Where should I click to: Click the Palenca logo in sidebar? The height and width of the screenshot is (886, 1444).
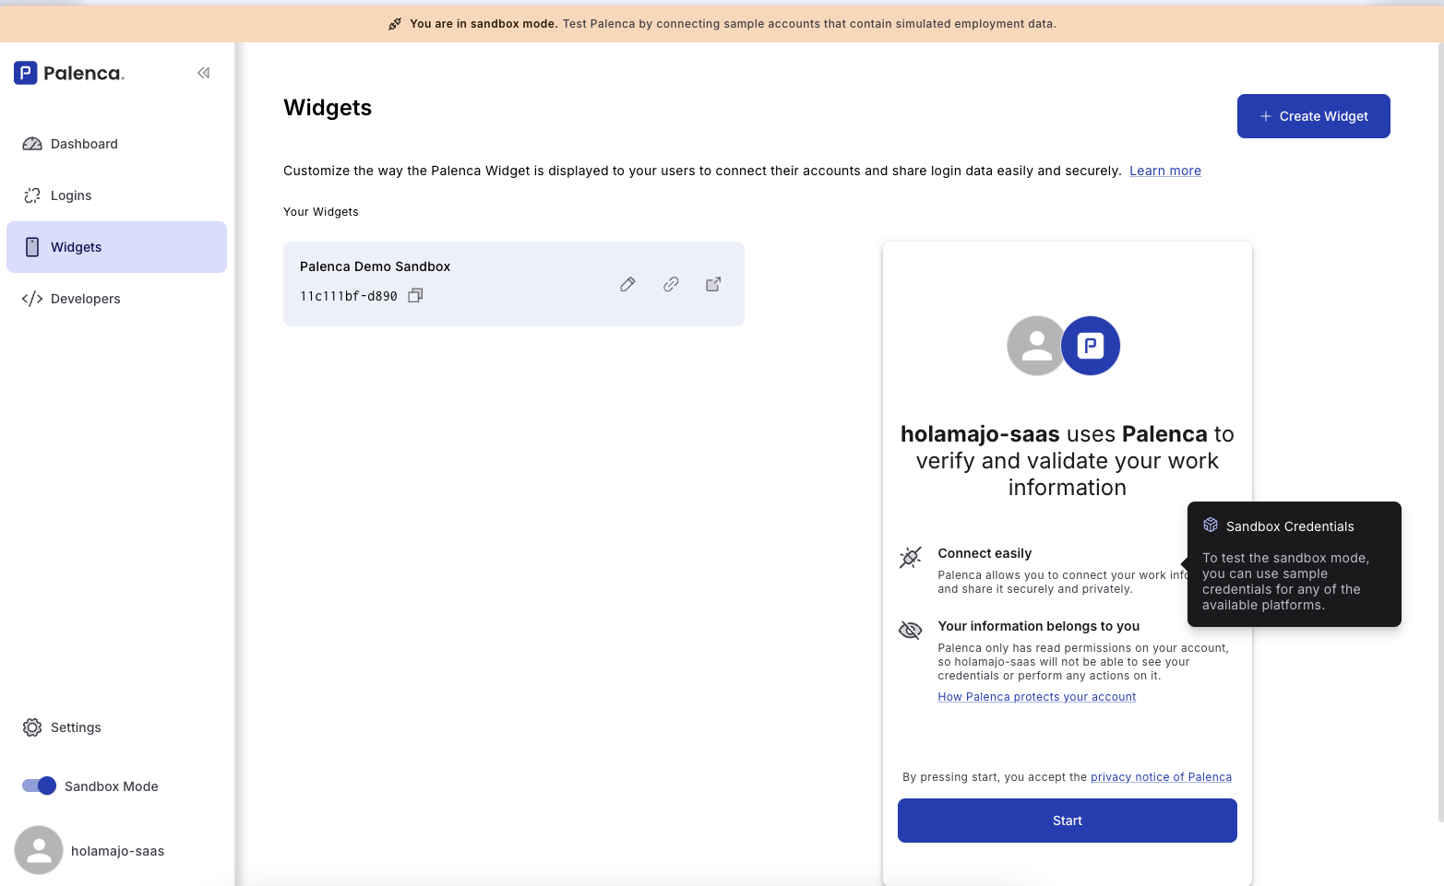click(69, 73)
